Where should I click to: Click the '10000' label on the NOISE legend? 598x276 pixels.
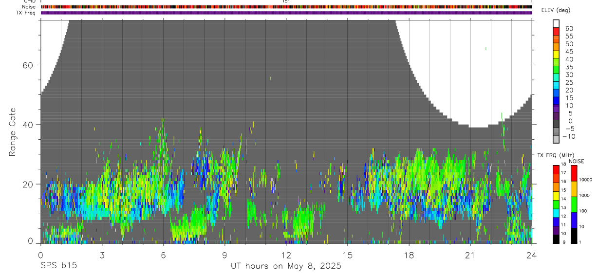[x=585, y=180]
